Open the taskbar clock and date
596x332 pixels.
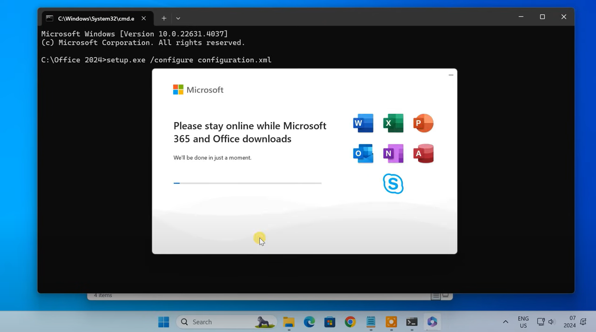click(x=570, y=322)
